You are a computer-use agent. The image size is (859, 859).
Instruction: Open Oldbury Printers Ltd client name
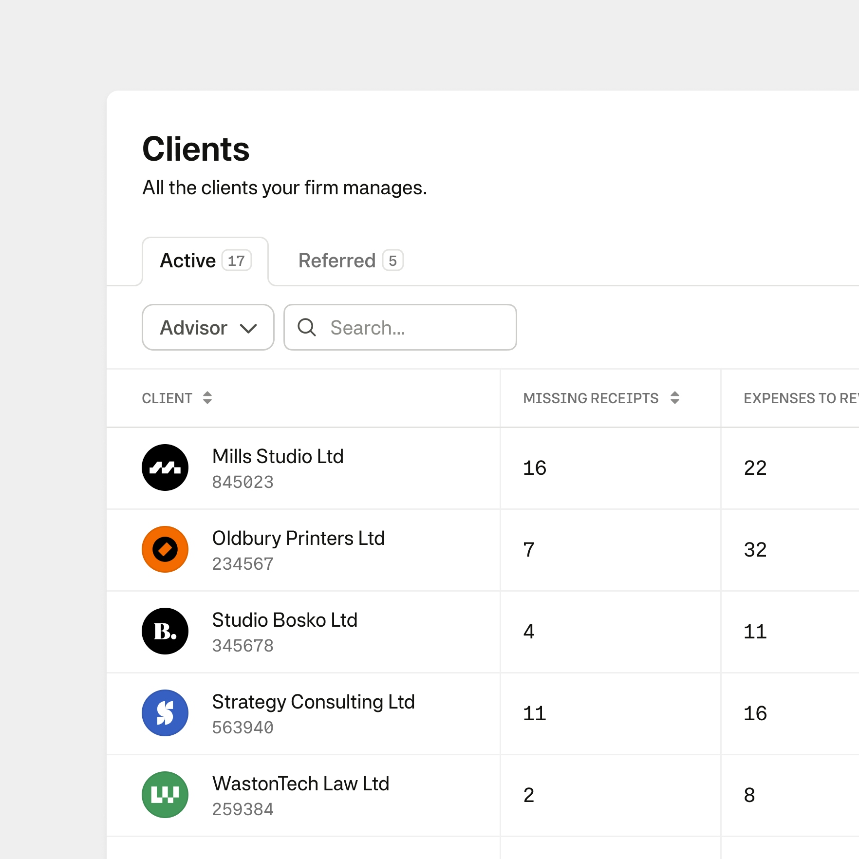click(298, 539)
